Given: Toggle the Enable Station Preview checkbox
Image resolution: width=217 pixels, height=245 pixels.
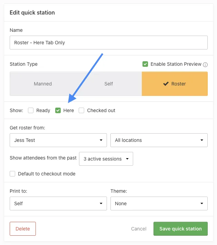Looking at the screenshot, I should click(x=145, y=64).
